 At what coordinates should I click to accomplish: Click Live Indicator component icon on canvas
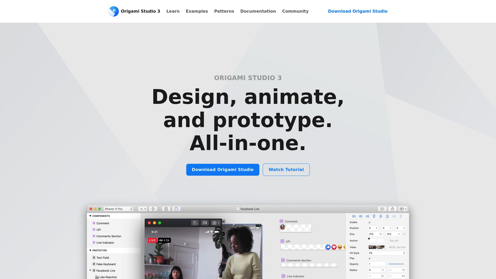pyautogui.click(x=283, y=276)
